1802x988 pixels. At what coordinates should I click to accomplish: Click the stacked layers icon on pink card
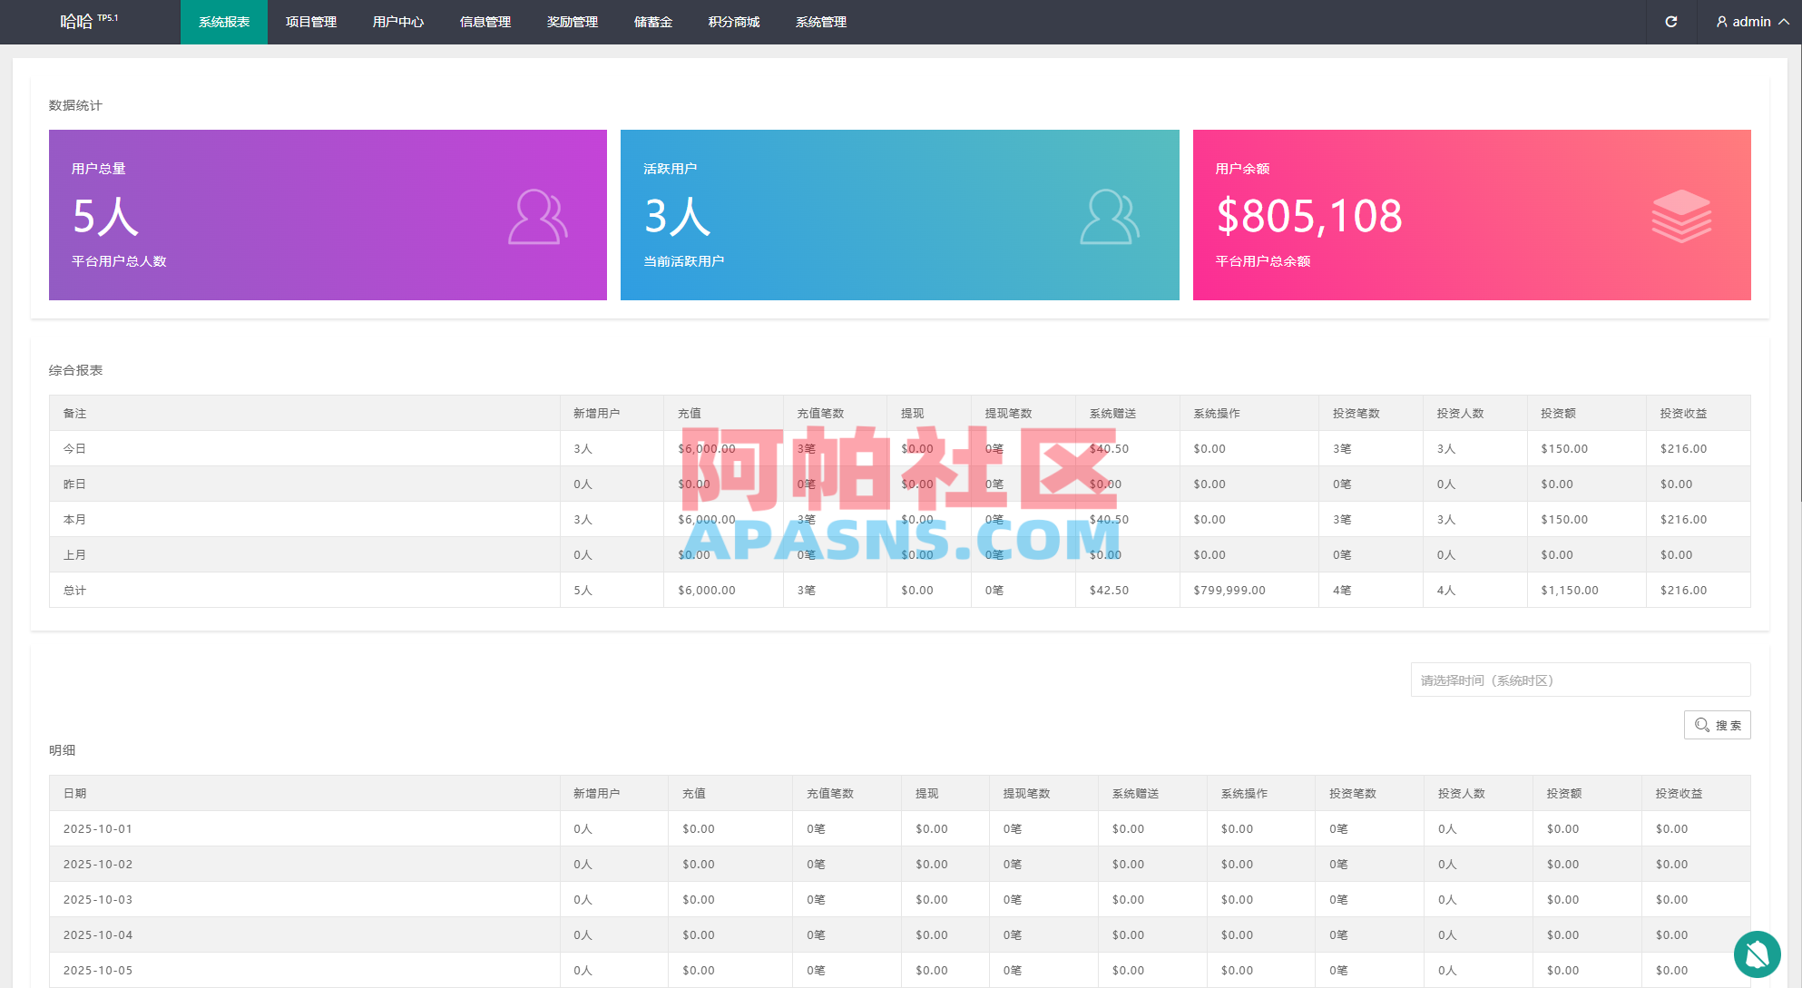pos(1682,213)
